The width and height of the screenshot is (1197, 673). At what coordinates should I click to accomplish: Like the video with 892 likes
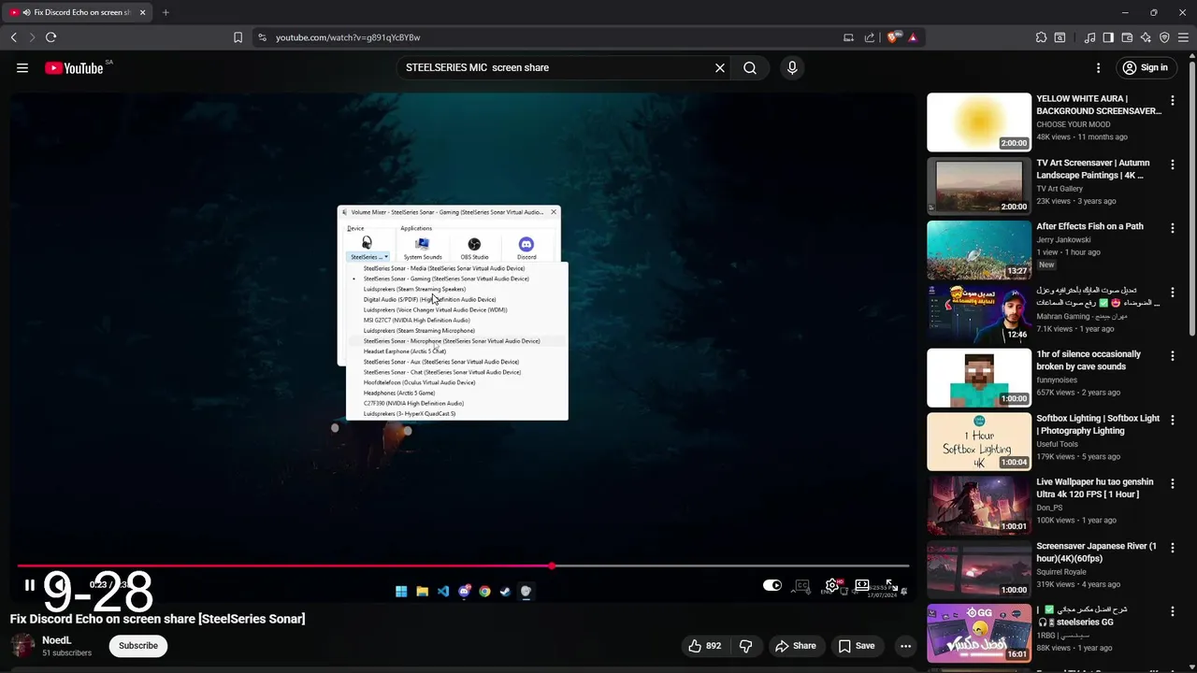pyautogui.click(x=705, y=646)
